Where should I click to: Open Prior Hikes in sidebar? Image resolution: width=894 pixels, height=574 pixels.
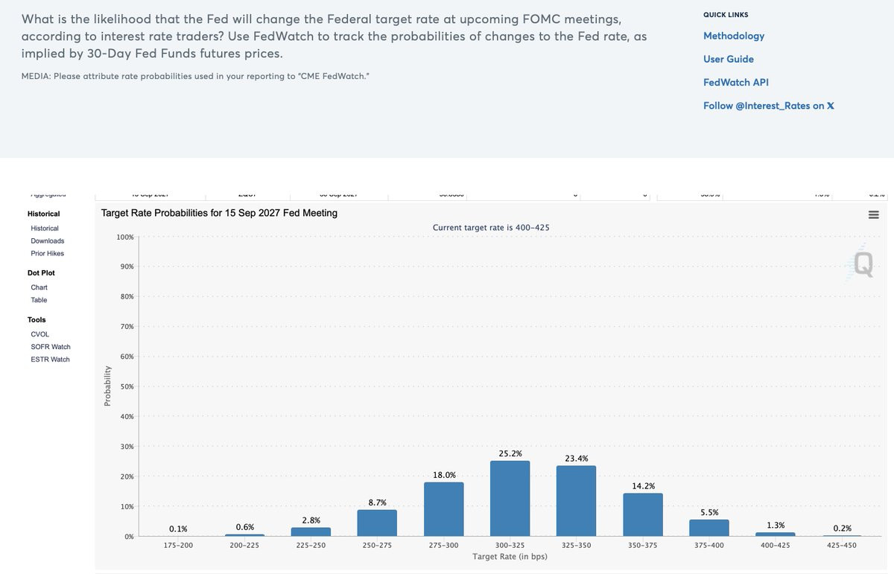48,254
